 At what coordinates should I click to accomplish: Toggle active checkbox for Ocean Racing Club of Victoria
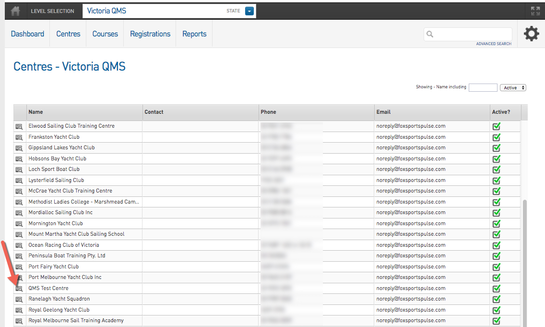(497, 245)
